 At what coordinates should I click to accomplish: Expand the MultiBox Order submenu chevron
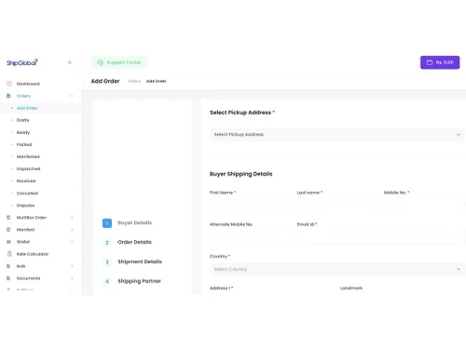click(x=72, y=218)
